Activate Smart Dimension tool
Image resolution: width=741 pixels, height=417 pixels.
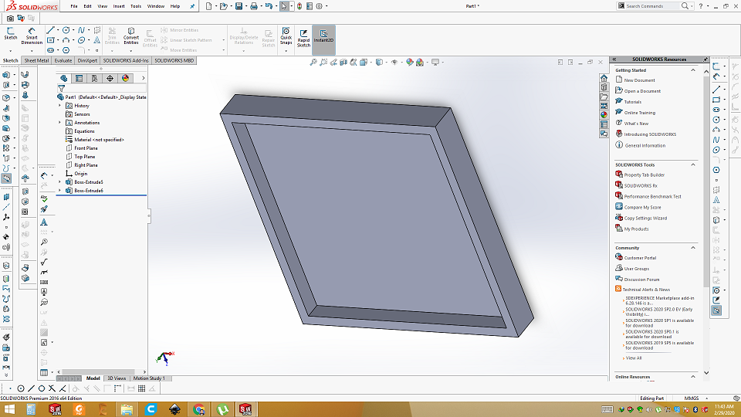[x=32, y=36]
